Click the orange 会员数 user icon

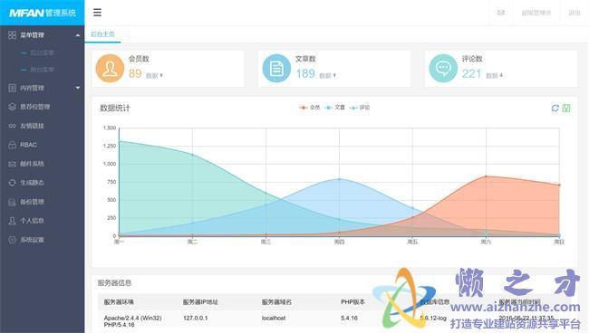(x=110, y=68)
